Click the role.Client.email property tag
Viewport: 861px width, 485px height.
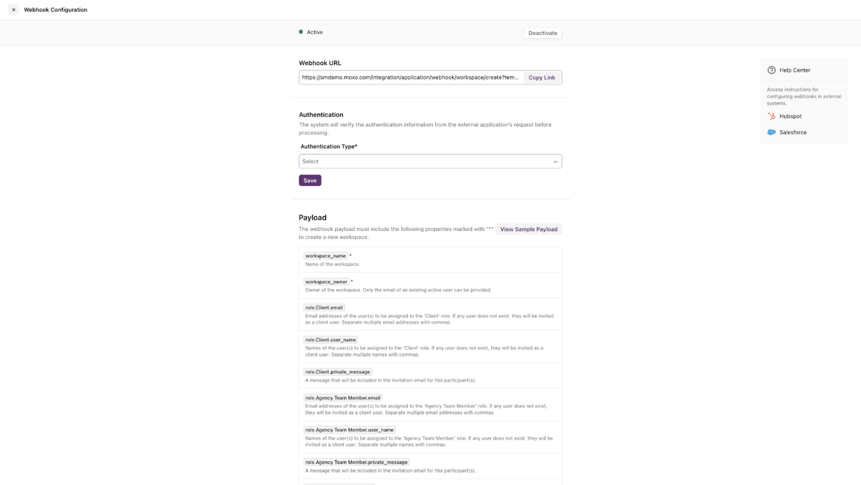[x=324, y=308]
